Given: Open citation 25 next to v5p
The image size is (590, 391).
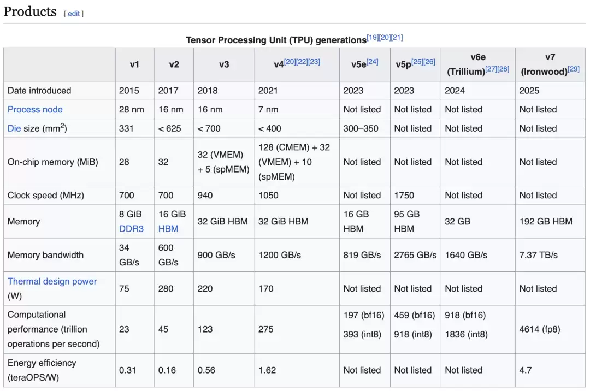Looking at the screenshot, I should (x=417, y=62).
